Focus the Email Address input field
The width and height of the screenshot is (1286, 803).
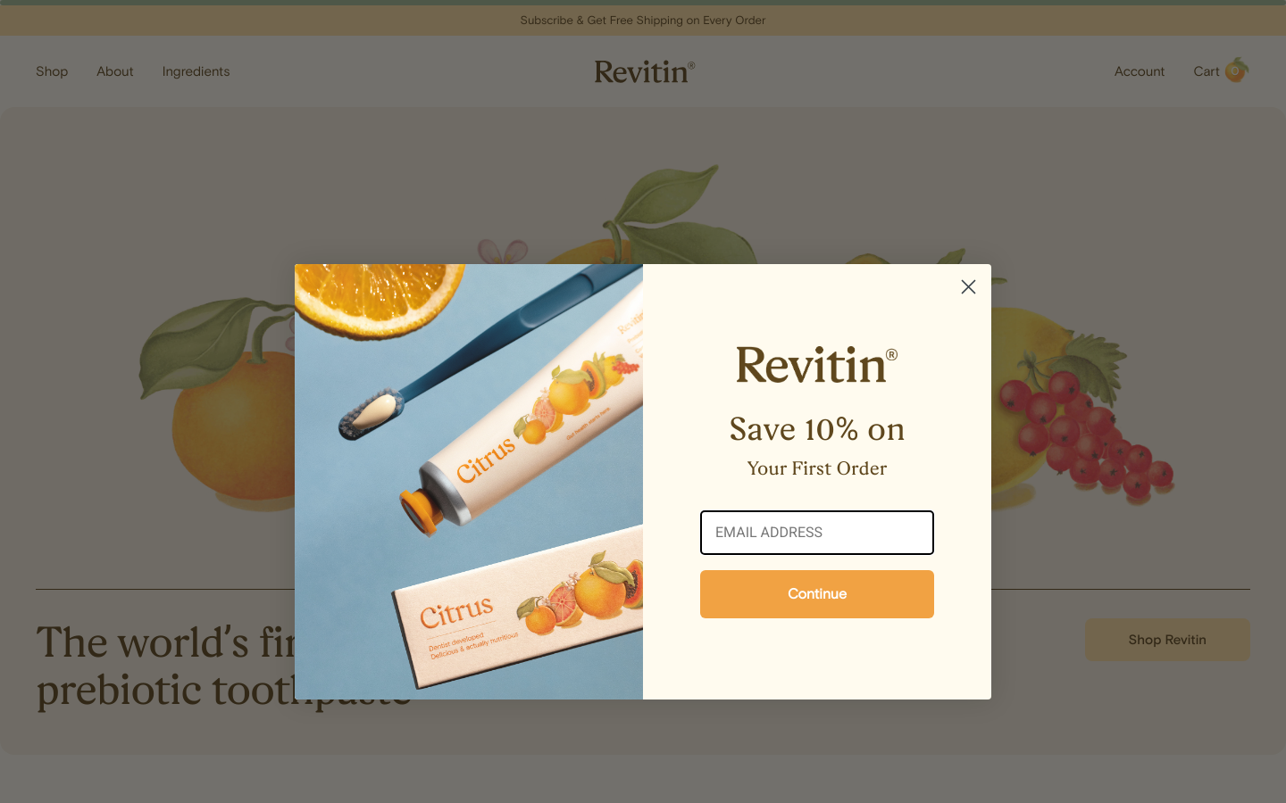[817, 533]
